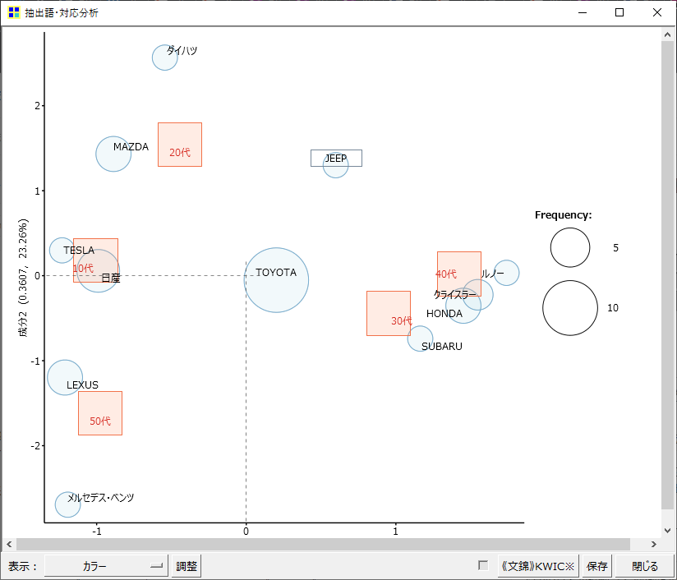The image size is (677, 580).
Task: Click the horizontal scrollbar thumb
Action: click(323, 544)
